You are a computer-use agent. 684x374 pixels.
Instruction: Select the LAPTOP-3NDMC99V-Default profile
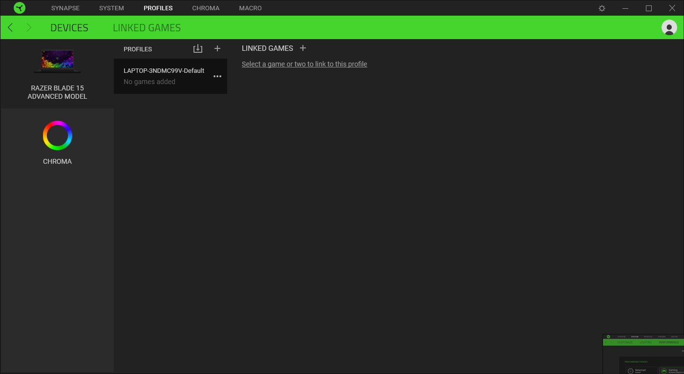[171, 76]
